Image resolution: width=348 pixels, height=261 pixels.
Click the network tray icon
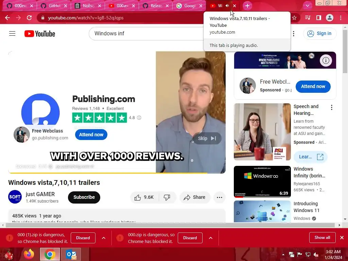[x=308, y=255]
